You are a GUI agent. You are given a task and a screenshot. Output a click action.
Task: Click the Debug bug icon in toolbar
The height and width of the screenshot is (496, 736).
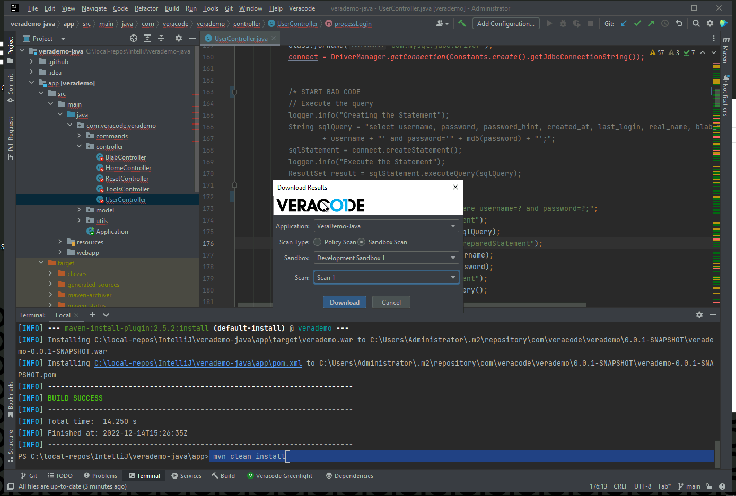tap(563, 23)
